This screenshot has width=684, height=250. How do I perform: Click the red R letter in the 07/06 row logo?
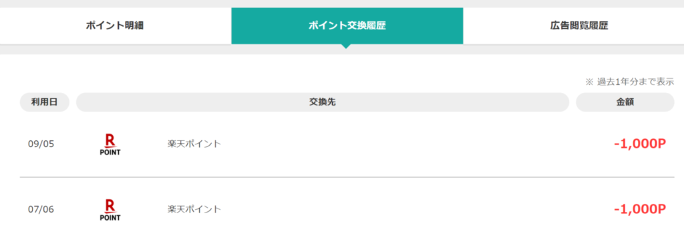[x=110, y=205]
